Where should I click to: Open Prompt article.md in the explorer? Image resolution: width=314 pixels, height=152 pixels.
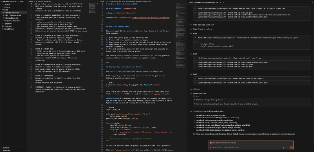point(13,13)
